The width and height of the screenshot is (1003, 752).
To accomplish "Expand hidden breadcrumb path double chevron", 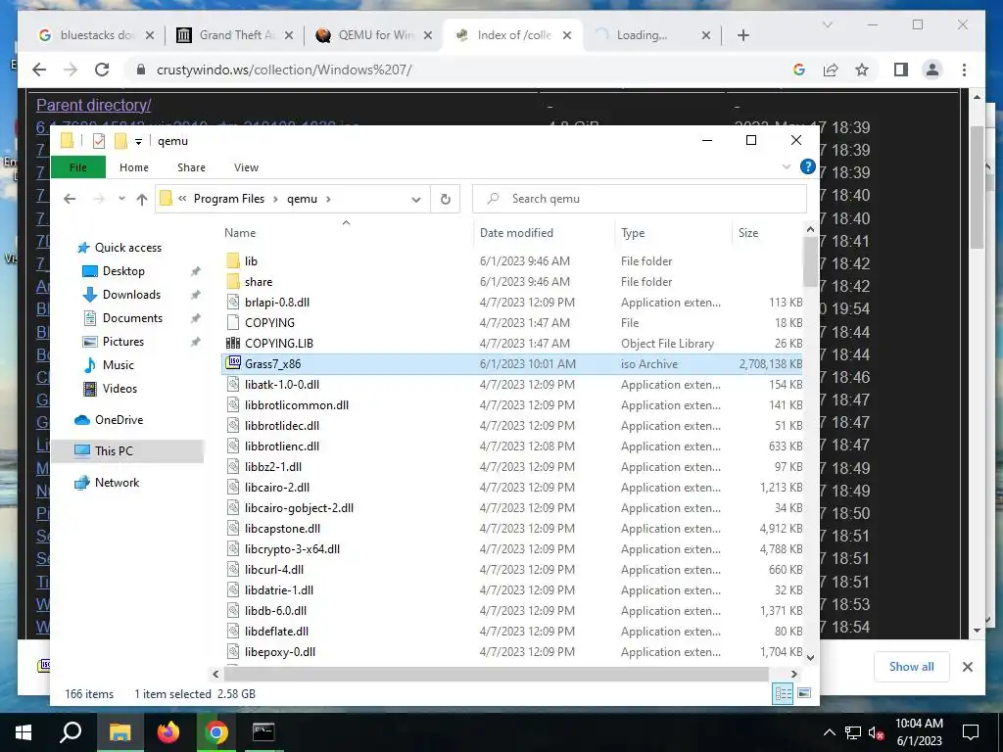I will click(x=182, y=199).
